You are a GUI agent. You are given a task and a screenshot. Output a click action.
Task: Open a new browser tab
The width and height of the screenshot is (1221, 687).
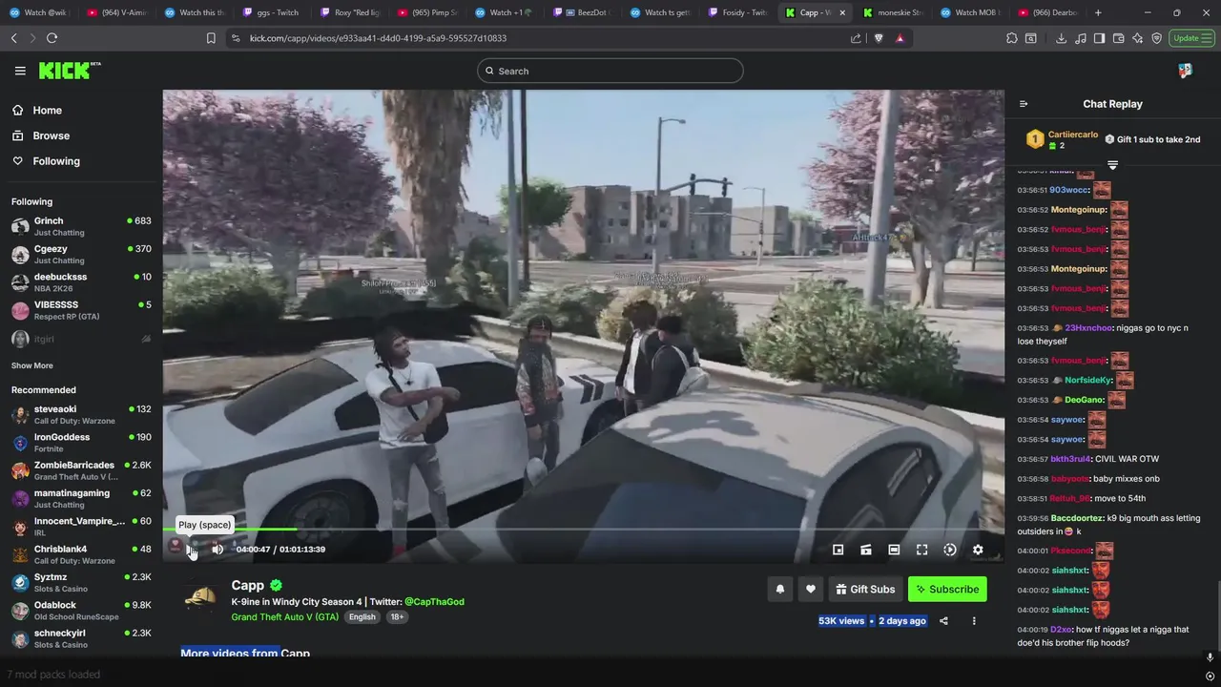pyautogui.click(x=1098, y=12)
